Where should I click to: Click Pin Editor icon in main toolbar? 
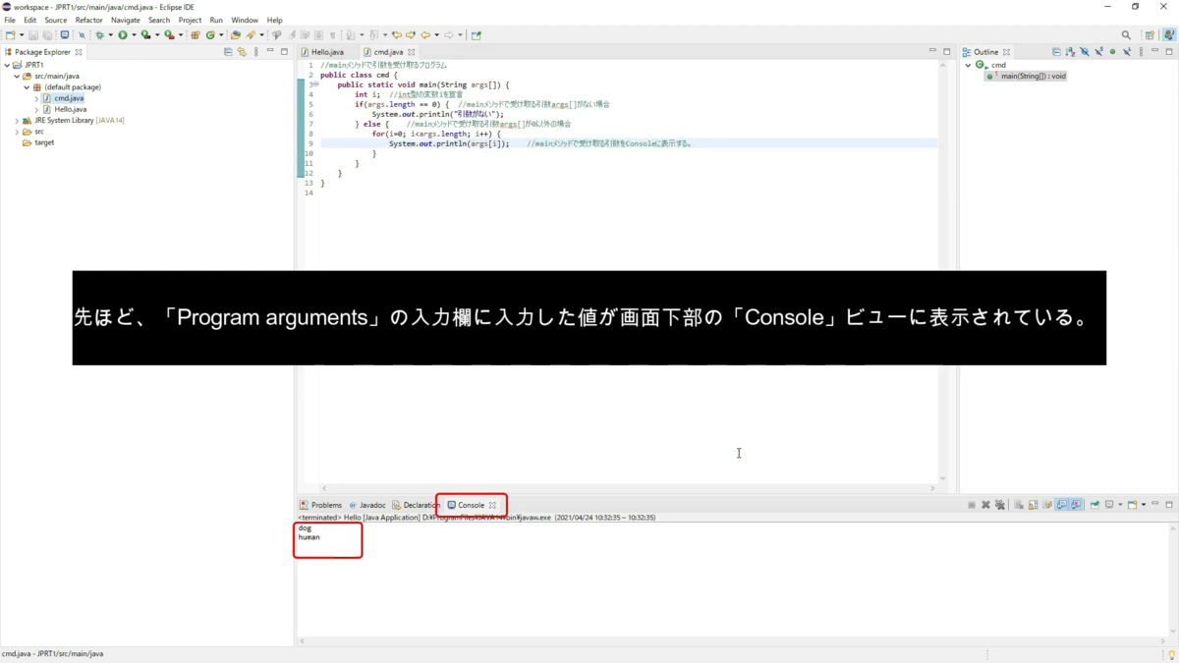[x=476, y=35]
